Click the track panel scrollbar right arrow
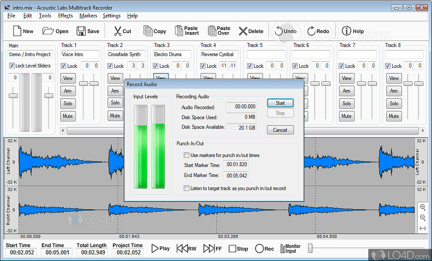 click(x=423, y=131)
